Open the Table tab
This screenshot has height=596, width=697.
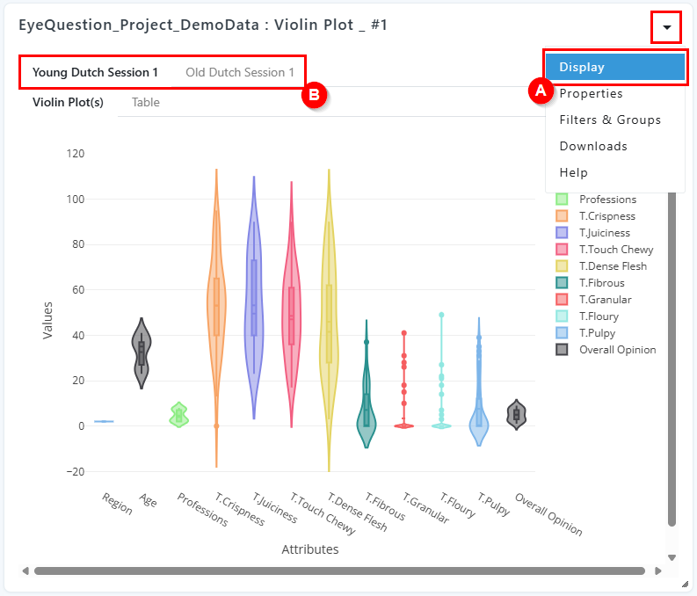pyautogui.click(x=146, y=102)
